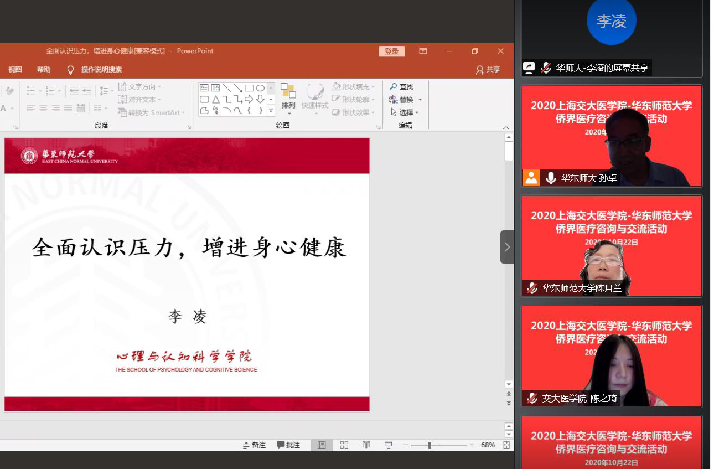Open the Arrange (排列) dropdown
The image size is (714, 469).
(288, 99)
